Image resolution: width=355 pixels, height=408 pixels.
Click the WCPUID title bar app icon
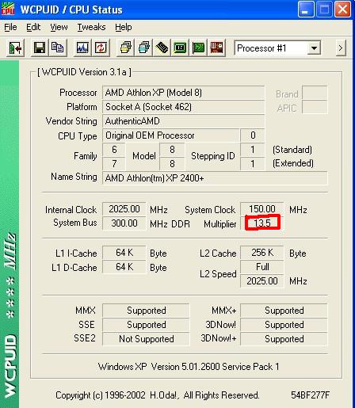[8, 9]
